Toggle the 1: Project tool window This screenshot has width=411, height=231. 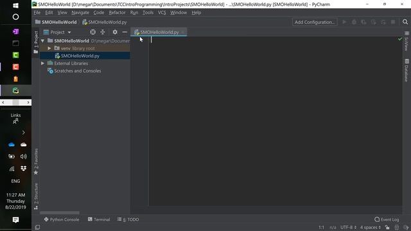[x=36, y=42]
